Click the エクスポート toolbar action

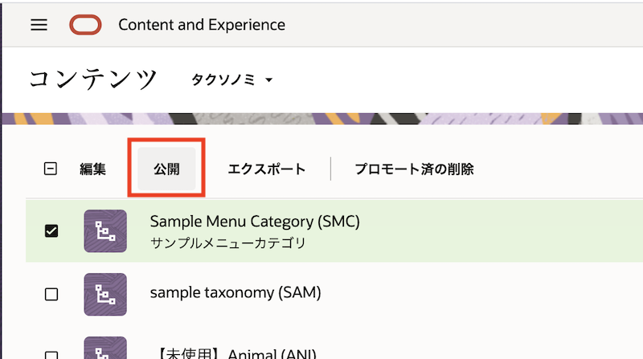[x=267, y=169]
